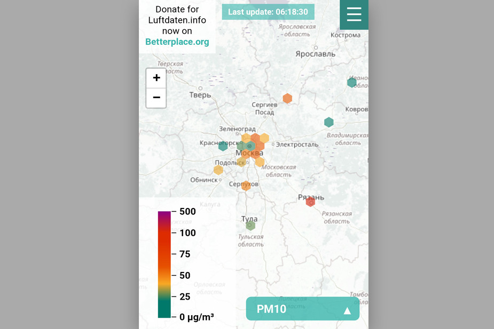Viewport: 494px width, 329px height.
Task: Select the green hexagon sensor near Тула
Action: [x=250, y=226]
